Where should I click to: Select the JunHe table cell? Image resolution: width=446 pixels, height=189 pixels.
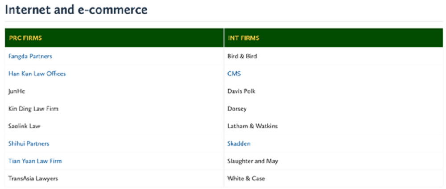(114, 91)
